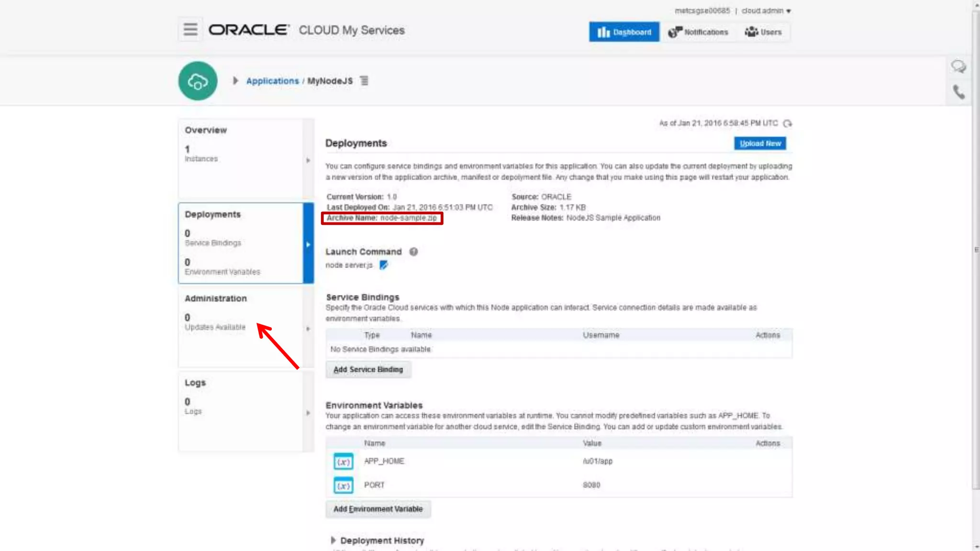Refresh the page status timestamp
The height and width of the screenshot is (551, 980).
(x=787, y=123)
